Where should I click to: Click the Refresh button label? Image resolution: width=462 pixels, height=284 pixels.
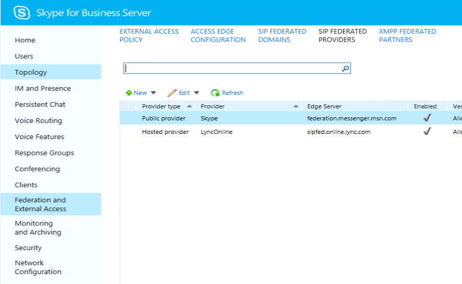pos(233,93)
